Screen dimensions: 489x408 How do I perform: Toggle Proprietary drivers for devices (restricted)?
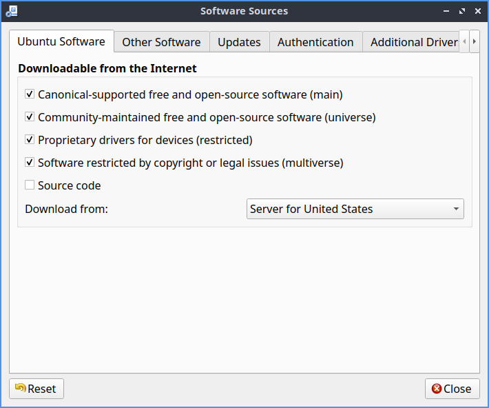[30, 140]
